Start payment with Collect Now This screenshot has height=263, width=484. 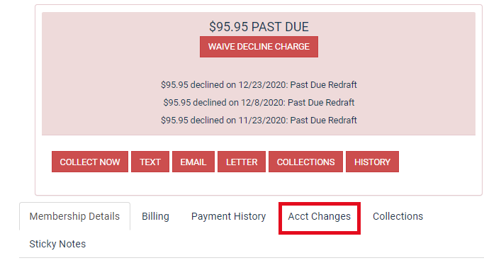coord(90,162)
